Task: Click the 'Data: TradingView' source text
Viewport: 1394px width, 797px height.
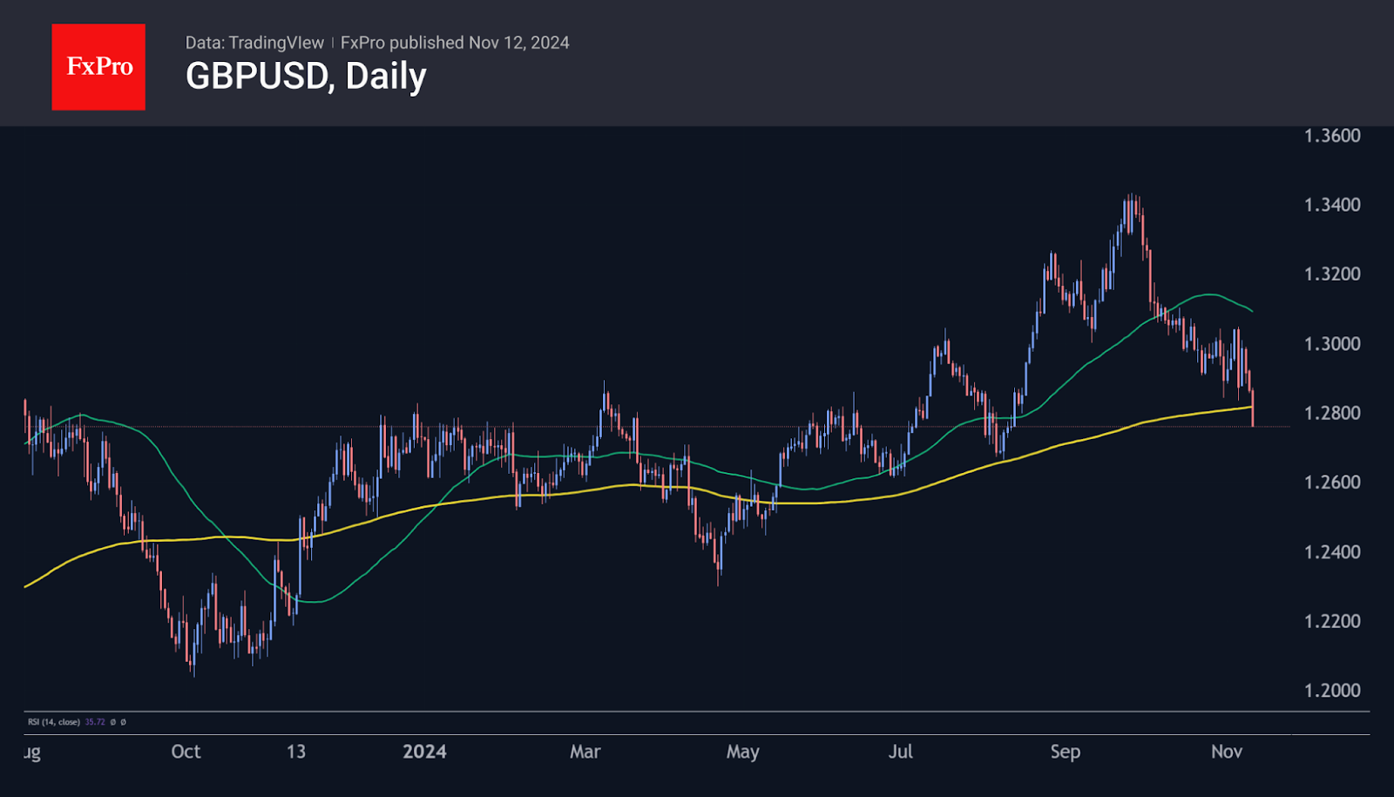Action: click(x=254, y=43)
